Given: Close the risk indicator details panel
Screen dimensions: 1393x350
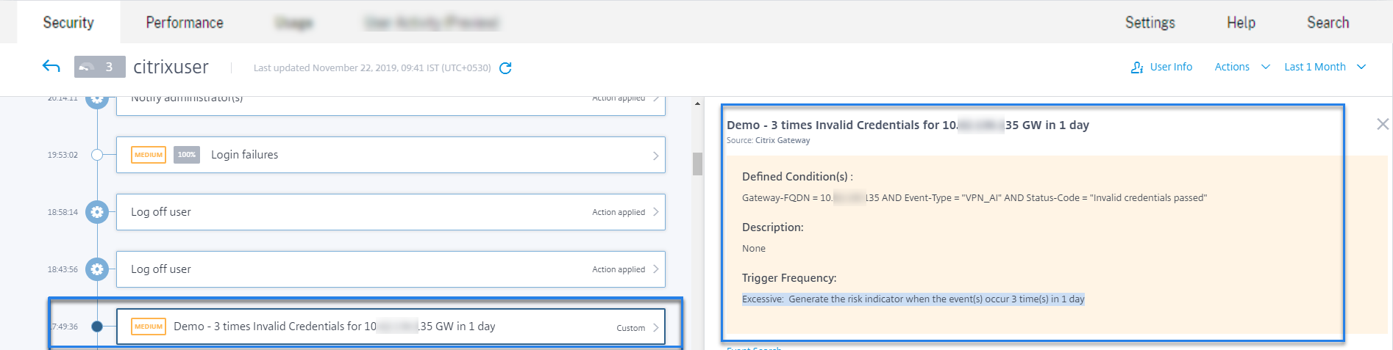Looking at the screenshot, I should [x=1383, y=124].
